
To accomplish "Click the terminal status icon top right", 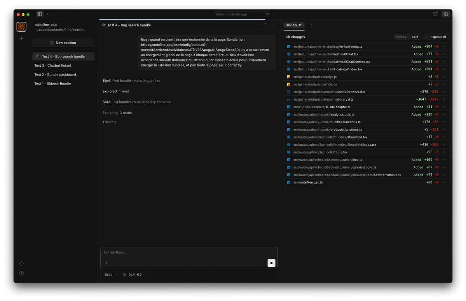I will point(435,14).
